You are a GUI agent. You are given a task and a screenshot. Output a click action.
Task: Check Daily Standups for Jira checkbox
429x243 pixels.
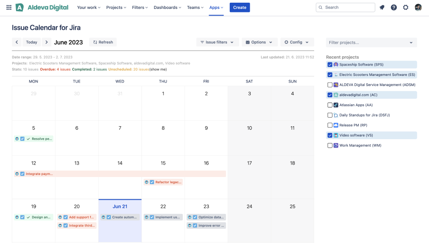pyautogui.click(x=330, y=115)
